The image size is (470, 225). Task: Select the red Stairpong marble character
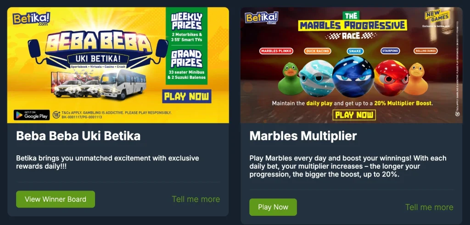pos(391,78)
